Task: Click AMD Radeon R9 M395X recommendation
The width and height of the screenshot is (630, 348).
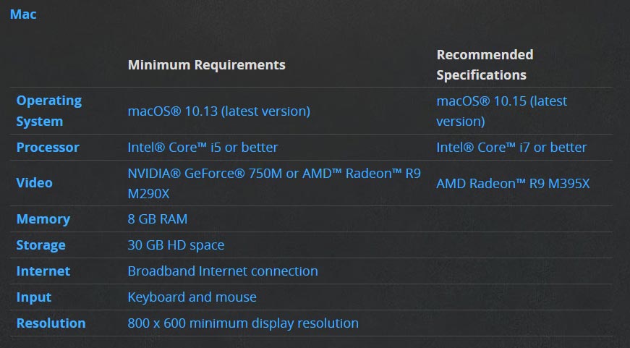Action: pos(513,184)
